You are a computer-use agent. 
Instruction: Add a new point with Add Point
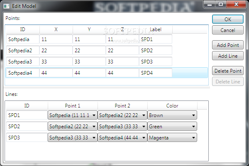228,45
